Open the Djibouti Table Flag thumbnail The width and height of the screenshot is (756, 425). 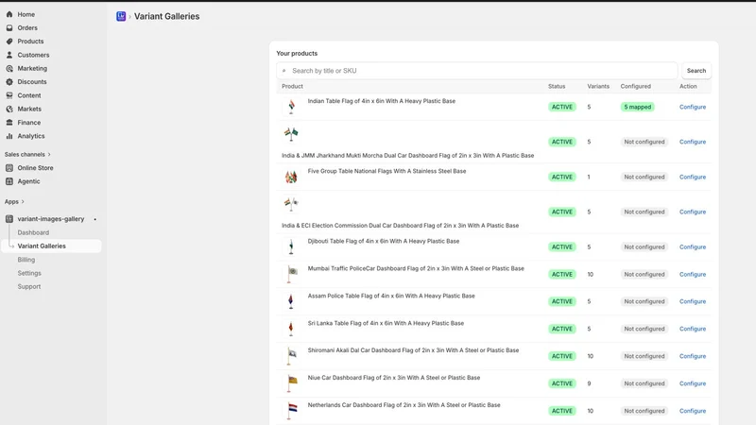291,246
